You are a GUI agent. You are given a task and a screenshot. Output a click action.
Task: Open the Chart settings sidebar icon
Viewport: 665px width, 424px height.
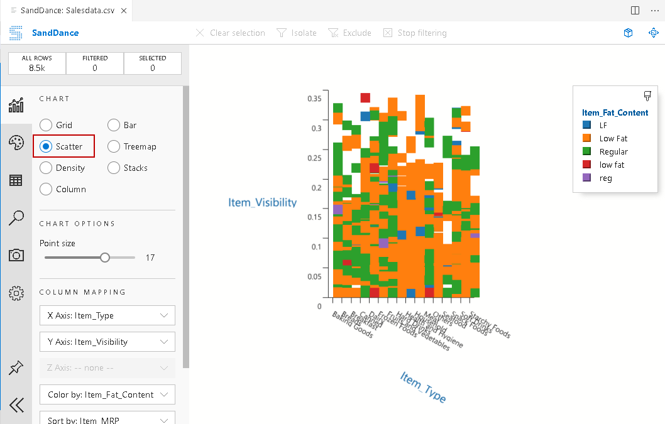tap(16, 105)
